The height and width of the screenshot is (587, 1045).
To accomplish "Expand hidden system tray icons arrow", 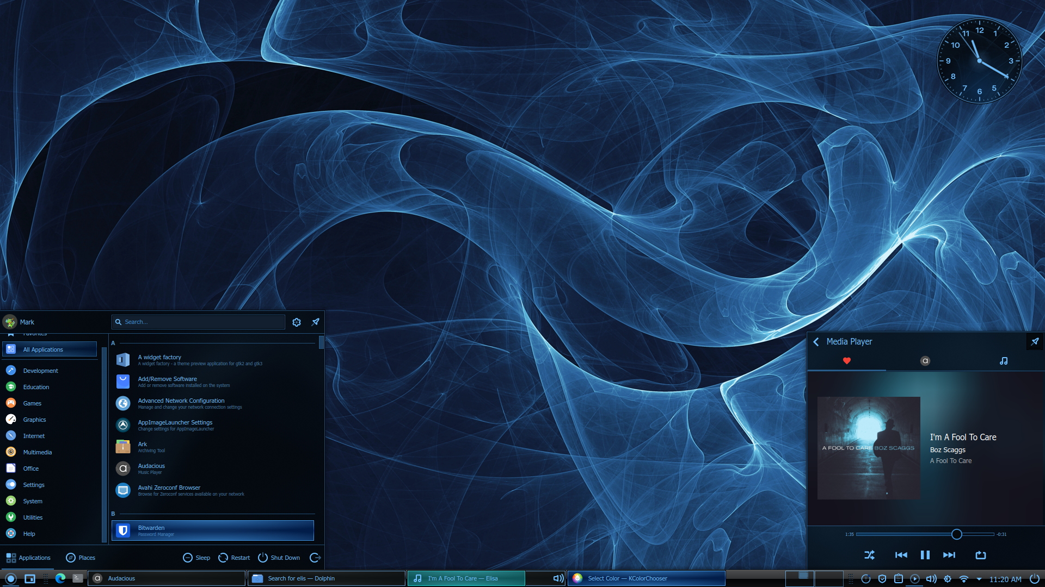I will [979, 579].
